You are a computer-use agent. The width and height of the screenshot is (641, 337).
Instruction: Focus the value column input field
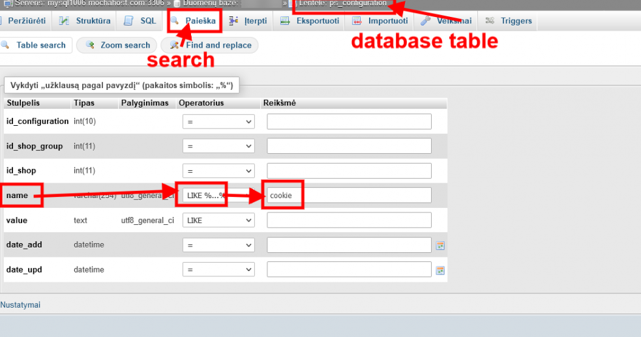[349, 220]
